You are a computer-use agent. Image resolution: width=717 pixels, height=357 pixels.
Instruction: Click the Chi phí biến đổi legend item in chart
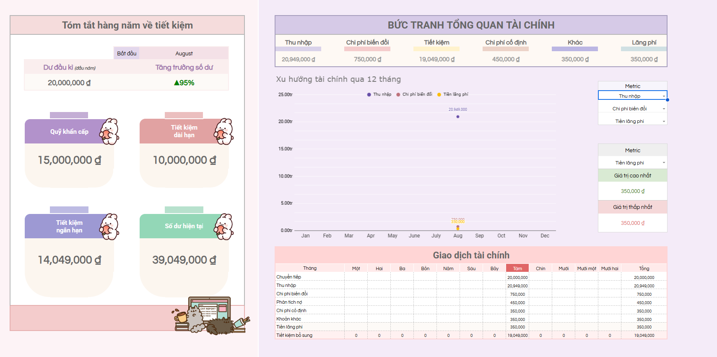point(414,94)
